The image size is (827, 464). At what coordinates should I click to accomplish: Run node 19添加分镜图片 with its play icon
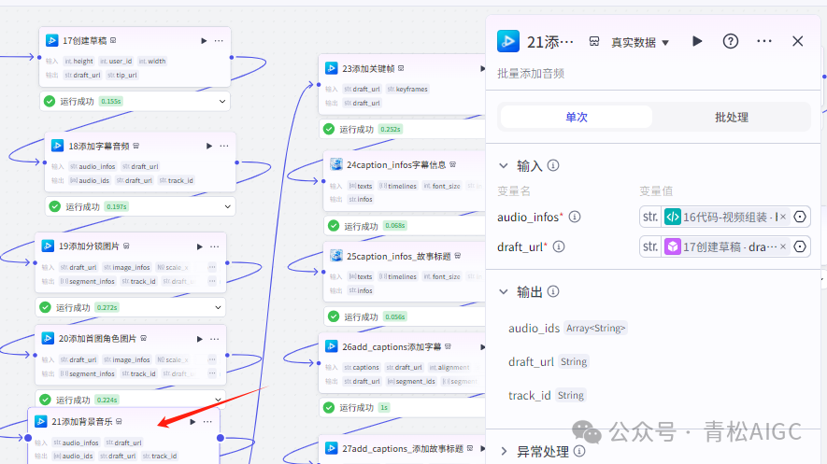[199, 246]
